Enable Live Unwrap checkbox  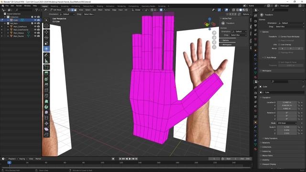279,44
